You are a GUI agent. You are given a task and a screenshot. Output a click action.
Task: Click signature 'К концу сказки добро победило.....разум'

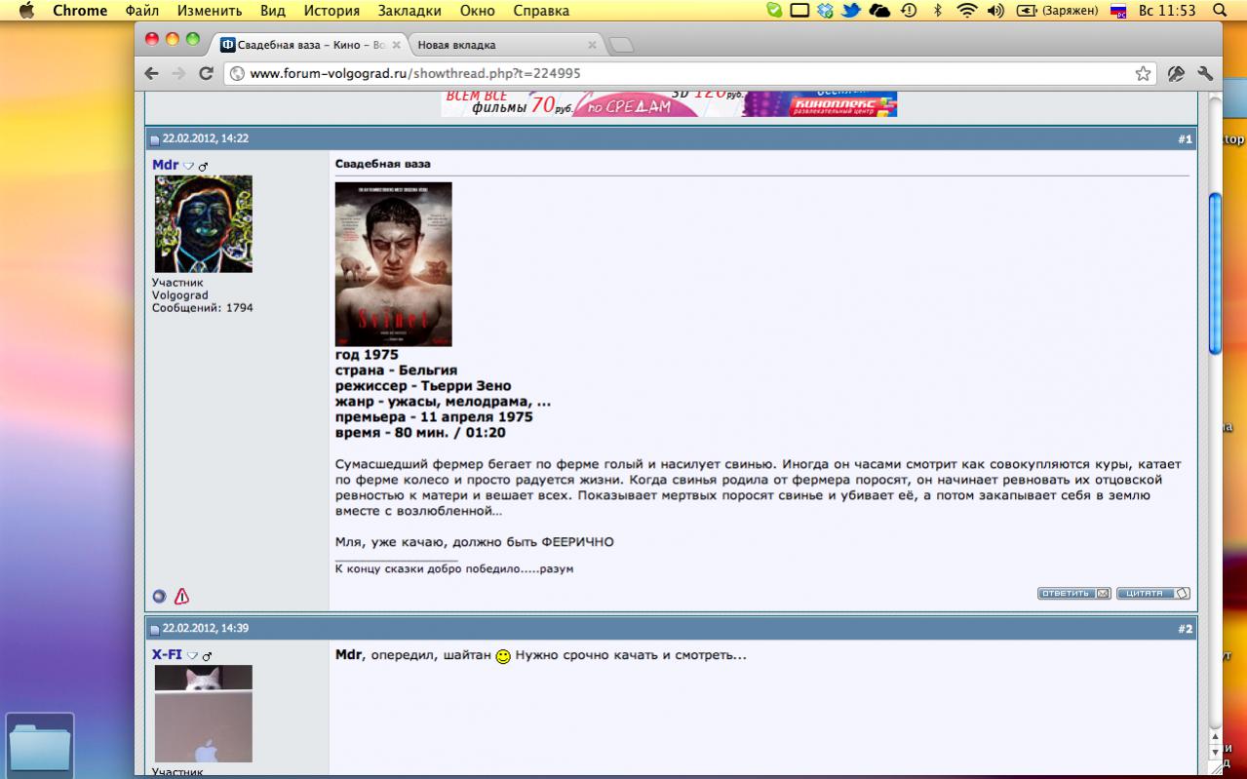click(454, 568)
